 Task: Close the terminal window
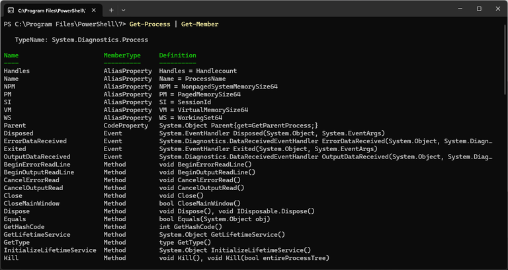(x=498, y=9)
